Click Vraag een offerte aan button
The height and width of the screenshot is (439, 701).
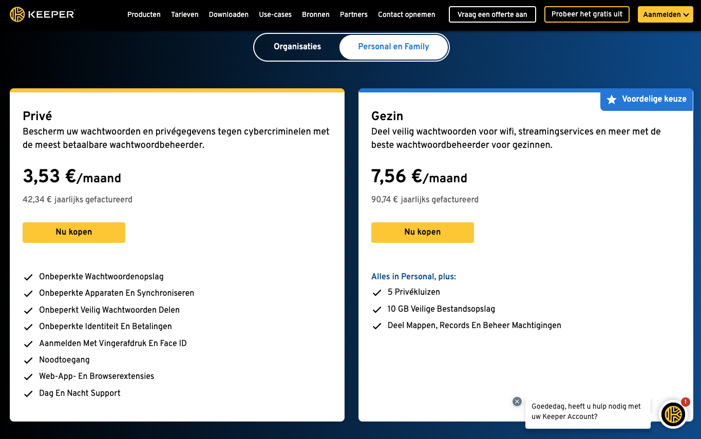pos(492,14)
